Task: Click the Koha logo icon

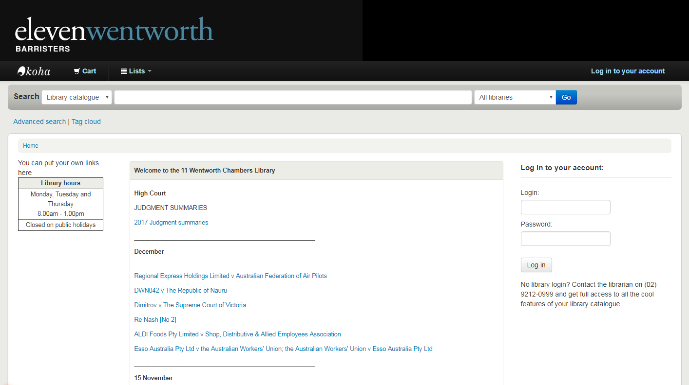Action: click(x=34, y=71)
